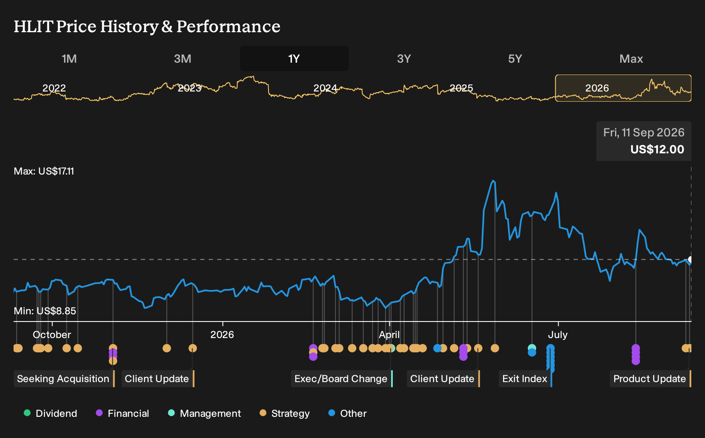Click the Max: US$17.11 label

coord(44,171)
